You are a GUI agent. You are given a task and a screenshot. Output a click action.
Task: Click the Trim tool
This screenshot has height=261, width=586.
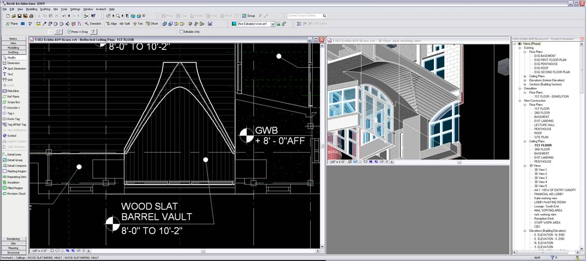click(x=137, y=23)
